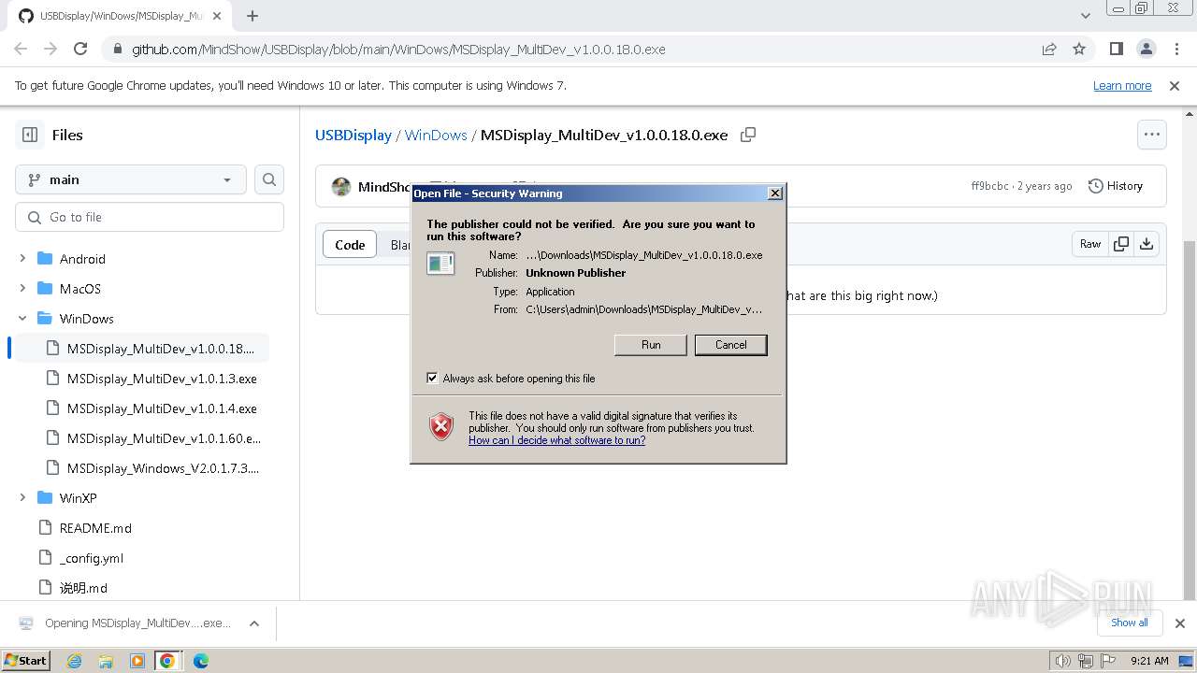Bookmark this page with the star icon
The image size is (1197, 673).
(1079, 49)
